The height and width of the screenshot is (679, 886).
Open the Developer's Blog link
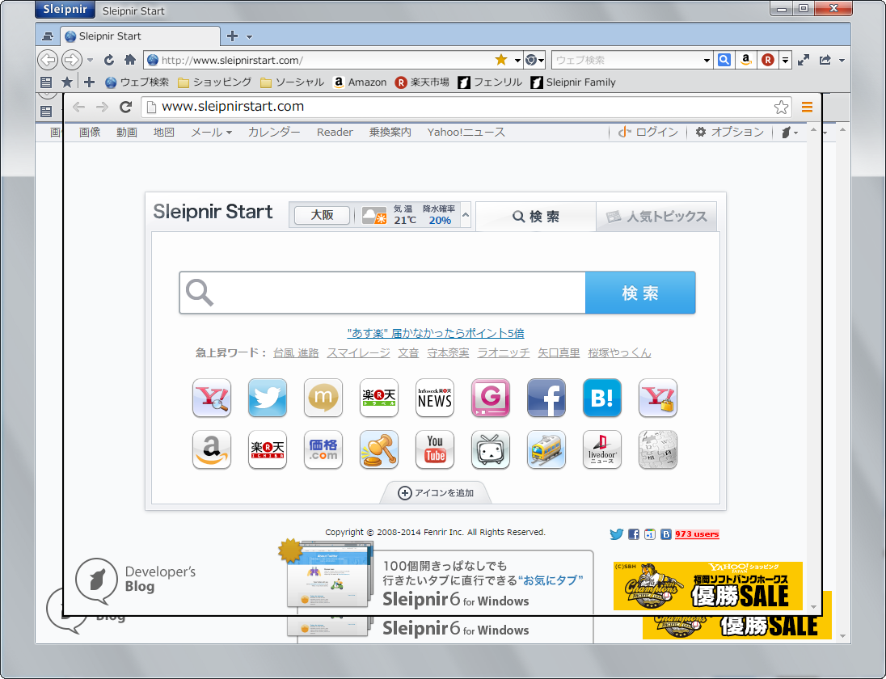(x=136, y=580)
